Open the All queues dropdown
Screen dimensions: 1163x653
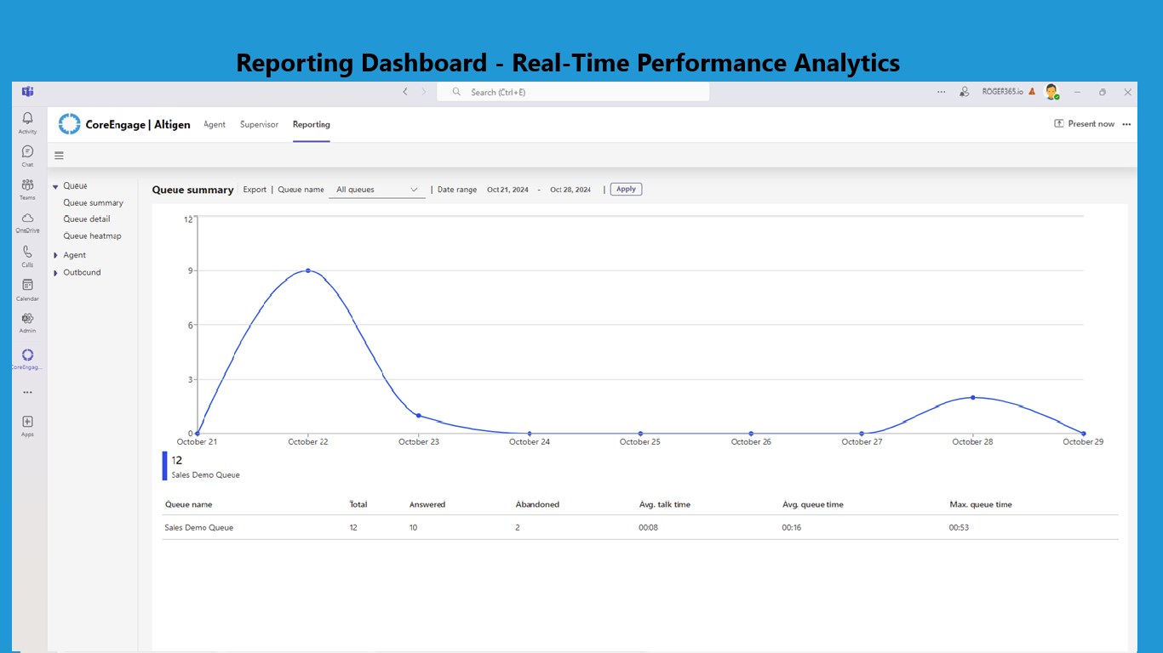point(377,190)
